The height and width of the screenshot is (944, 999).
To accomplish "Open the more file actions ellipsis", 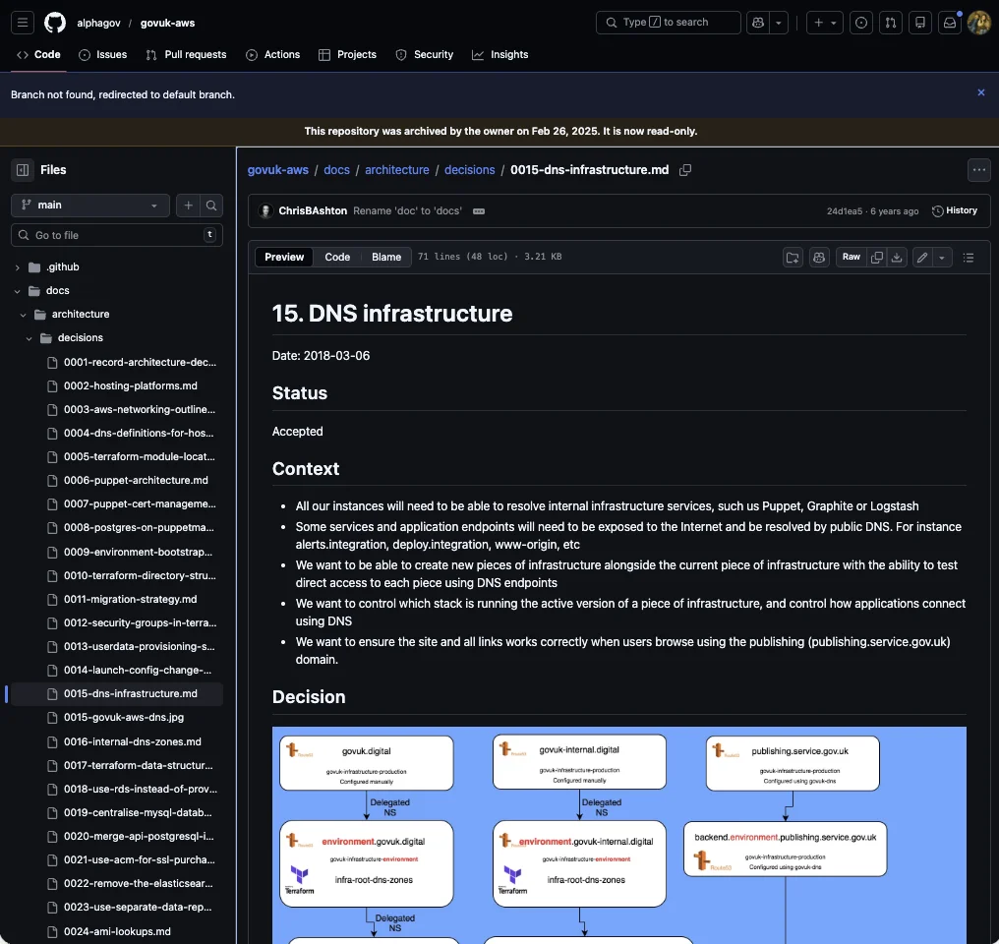I will (x=979, y=170).
